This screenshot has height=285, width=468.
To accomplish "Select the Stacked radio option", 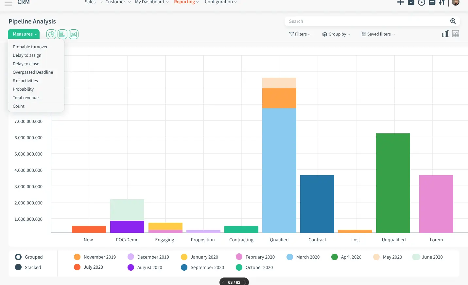I will tap(18, 267).
